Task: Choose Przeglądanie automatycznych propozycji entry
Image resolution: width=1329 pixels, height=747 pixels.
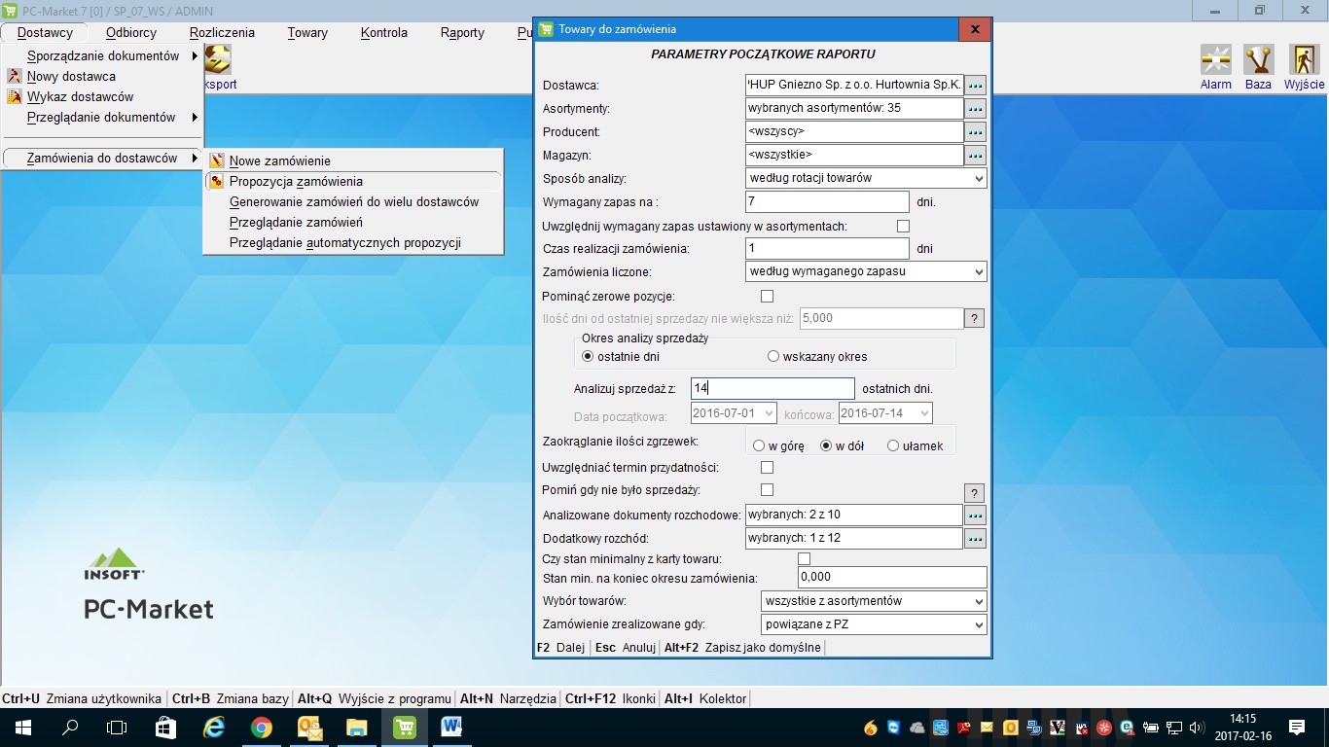Action: [345, 242]
